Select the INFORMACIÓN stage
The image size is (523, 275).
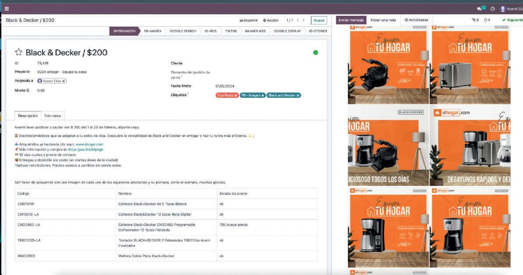[x=124, y=31]
